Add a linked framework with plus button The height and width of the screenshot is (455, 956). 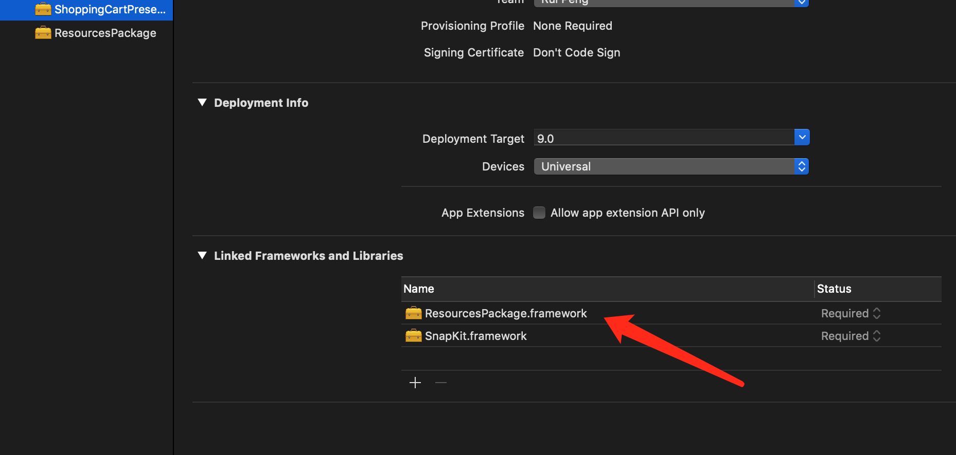tap(415, 383)
